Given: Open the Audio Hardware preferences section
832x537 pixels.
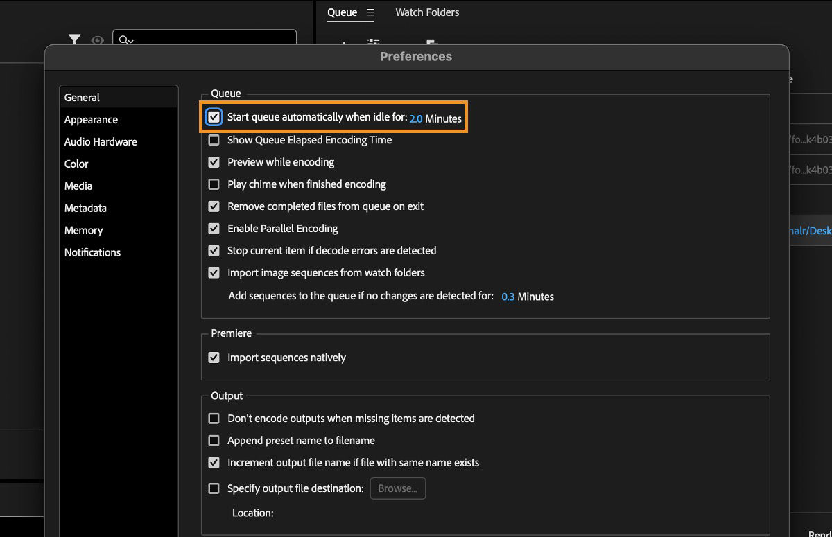Looking at the screenshot, I should tap(100, 141).
